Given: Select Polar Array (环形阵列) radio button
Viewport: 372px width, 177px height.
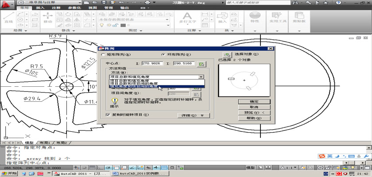Looking at the screenshot, I should 163,54.
